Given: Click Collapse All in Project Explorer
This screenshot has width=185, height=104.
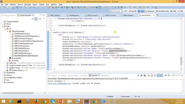Looking at the screenshot, I should click(33, 19).
